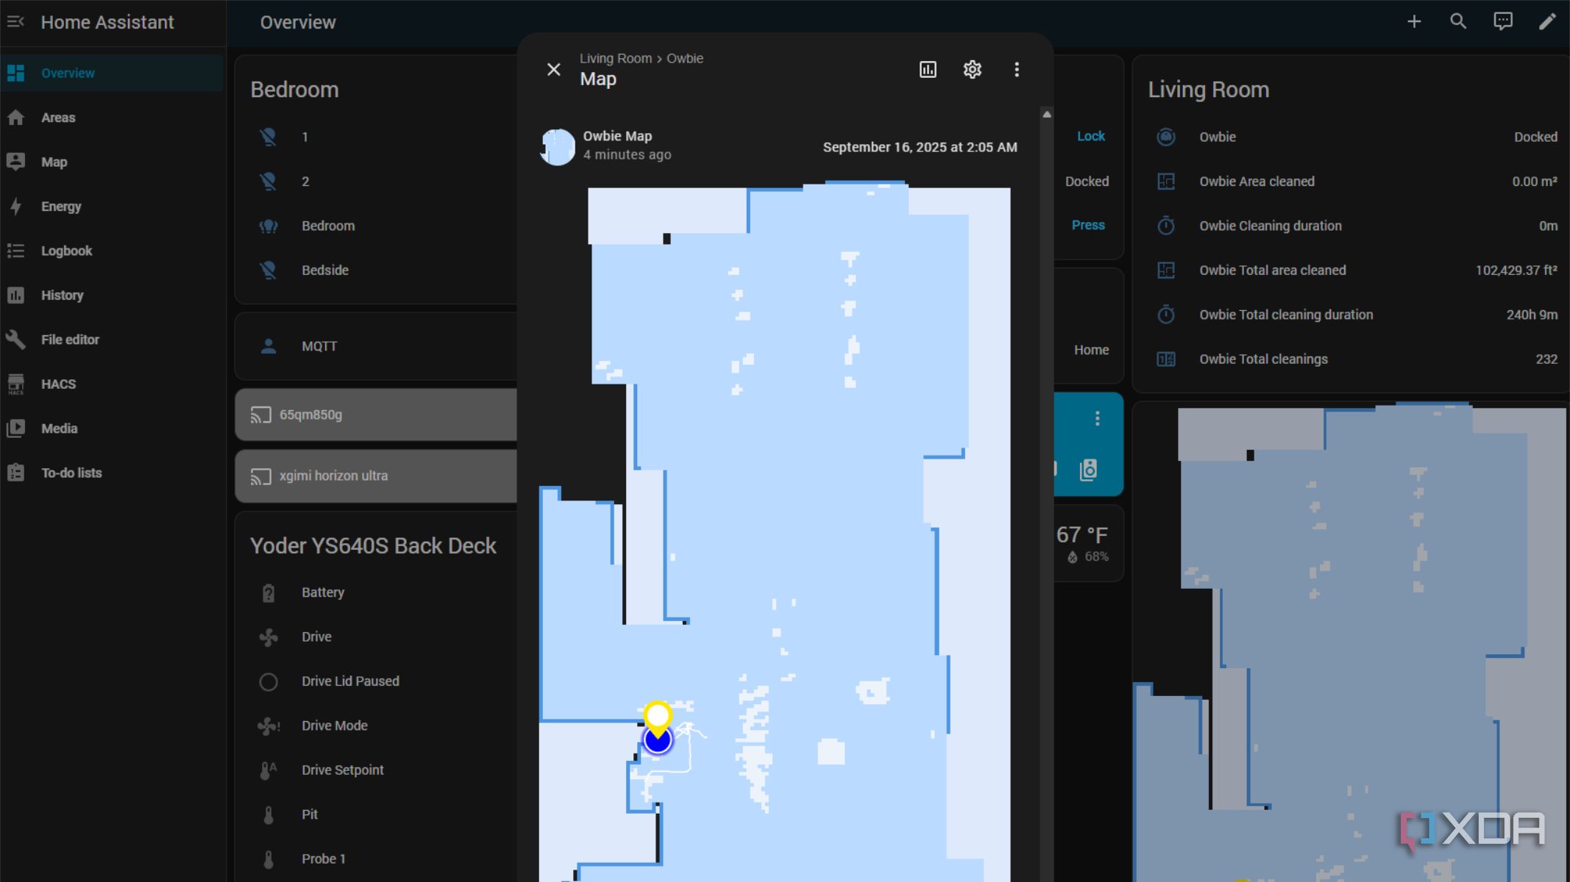Image resolution: width=1570 pixels, height=882 pixels.
Task: Open the dialog history chart icon
Action: pyautogui.click(x=928, y=70)
